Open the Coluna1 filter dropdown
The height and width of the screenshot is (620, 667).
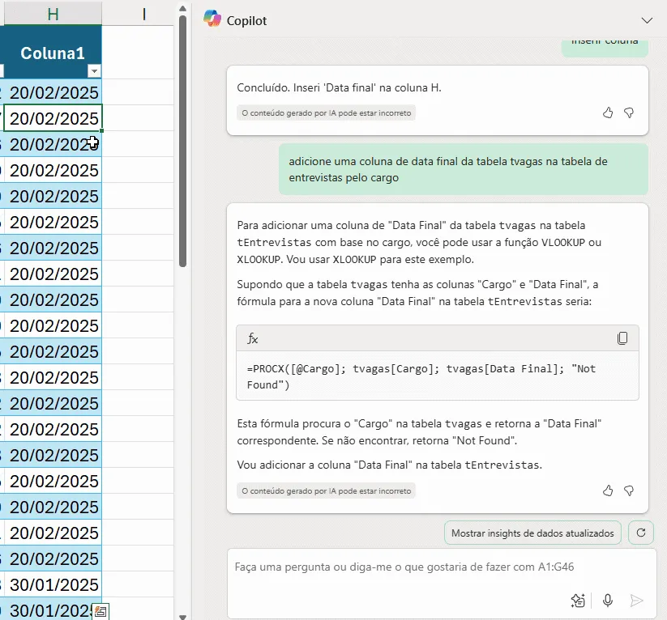[94, 71]
